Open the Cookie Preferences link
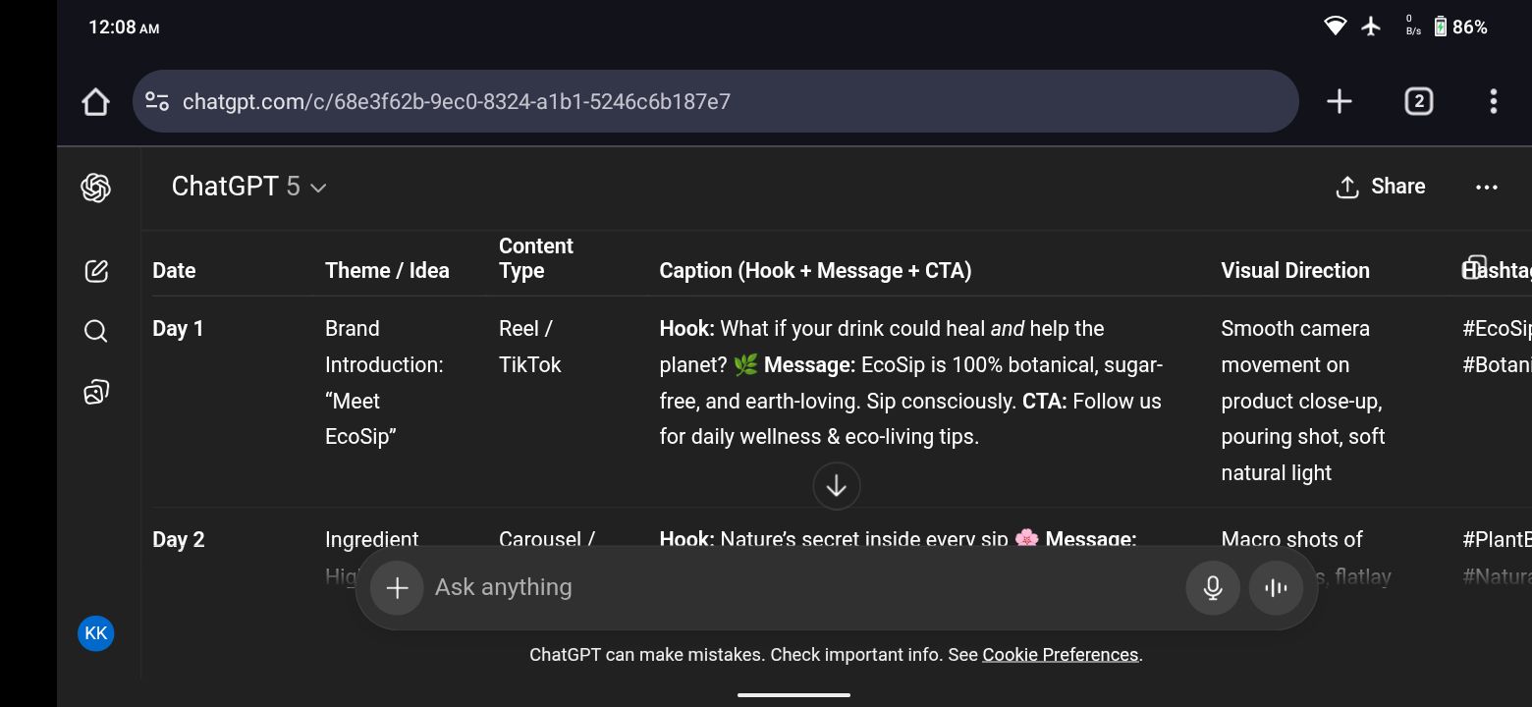The image size is (1532, 707). click(1060, 655)
